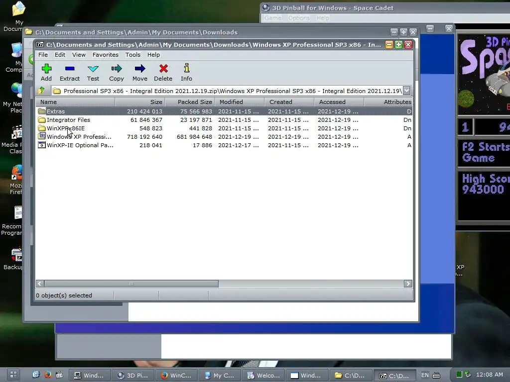Sort by Created column header
510x382 pixels.
pyautogui.click(x=289, y=102)
